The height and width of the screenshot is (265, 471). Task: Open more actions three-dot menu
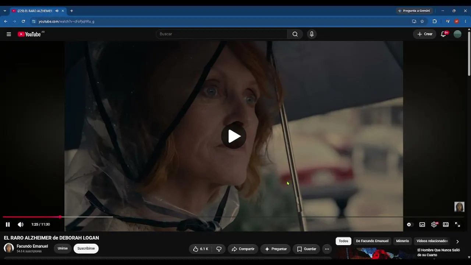click(327, 249)
